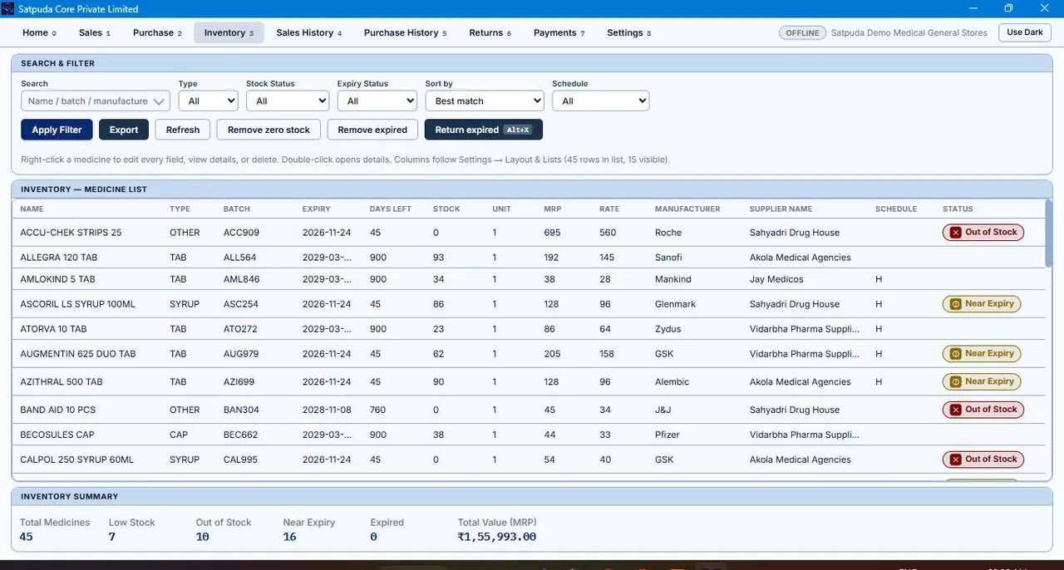Viewport: 1064px width, 570px height.
Task: Open the Schedule filter dropdown
Action: [x=600, y=101]
